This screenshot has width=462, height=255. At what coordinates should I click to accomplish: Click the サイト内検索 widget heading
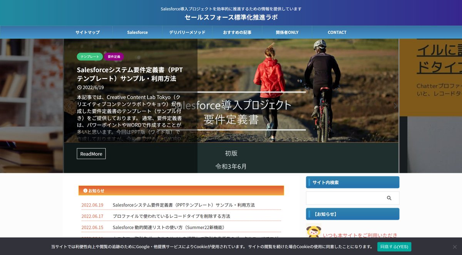tap(353, 182)
